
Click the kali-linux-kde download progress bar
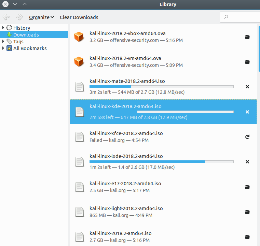(x=162, y=112)
